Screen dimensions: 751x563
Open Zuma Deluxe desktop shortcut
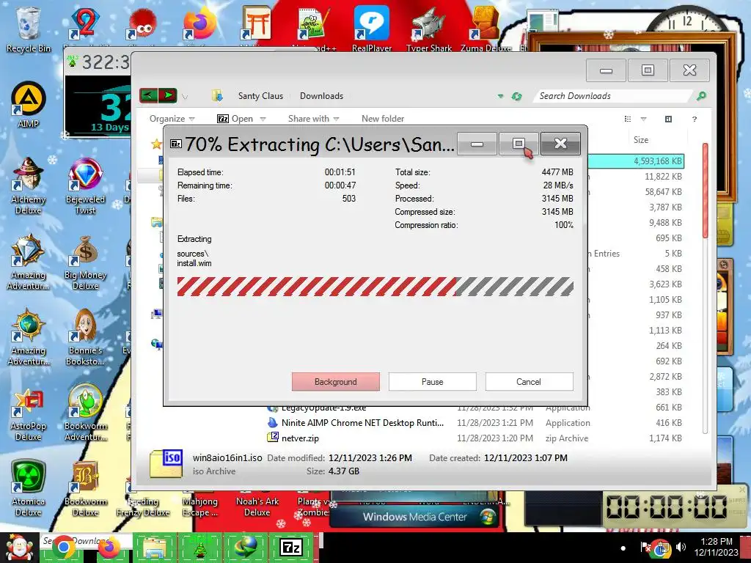pyautogui.click(x=486, y=28)
